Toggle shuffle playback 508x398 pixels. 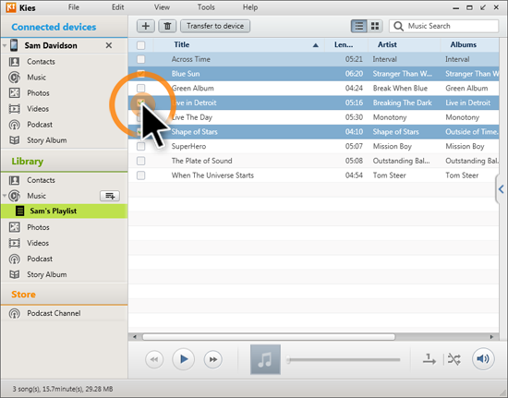click(x=454, y=359)
